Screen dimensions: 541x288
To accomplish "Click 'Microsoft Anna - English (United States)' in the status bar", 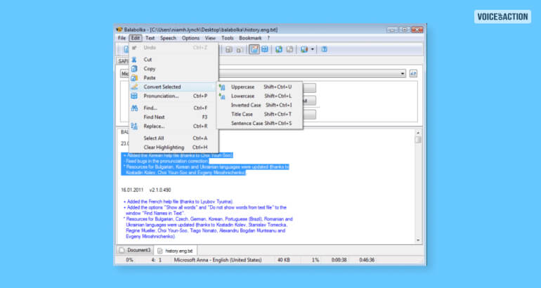I will [218, 260].
